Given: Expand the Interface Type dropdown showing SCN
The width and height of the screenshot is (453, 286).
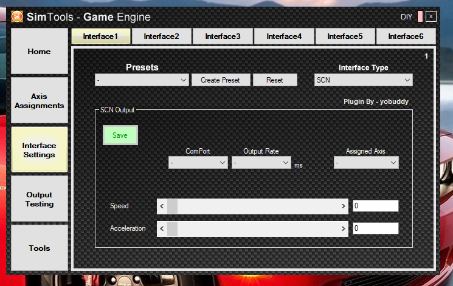Looking at the screenshot, I should click(x=363, y=80).
